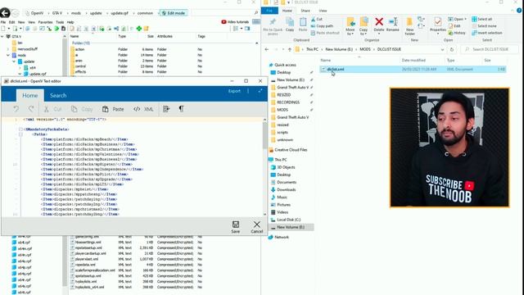Open Downloads in Explorer navigation pane
This screenshot has height=295, width=524.
click(286, 189)
